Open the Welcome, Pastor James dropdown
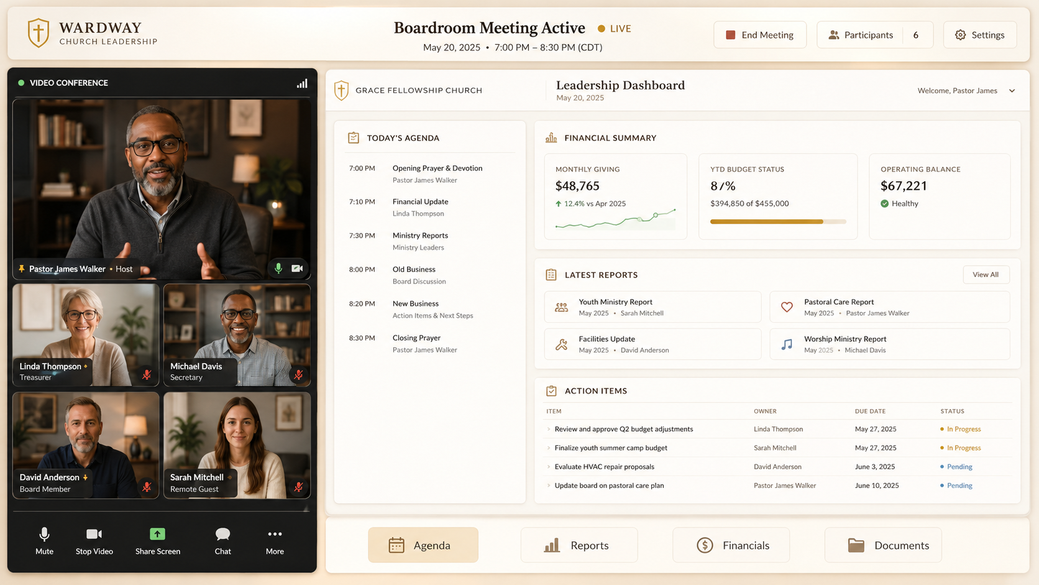Screen dimensions: 1039x585 (966, 91)
